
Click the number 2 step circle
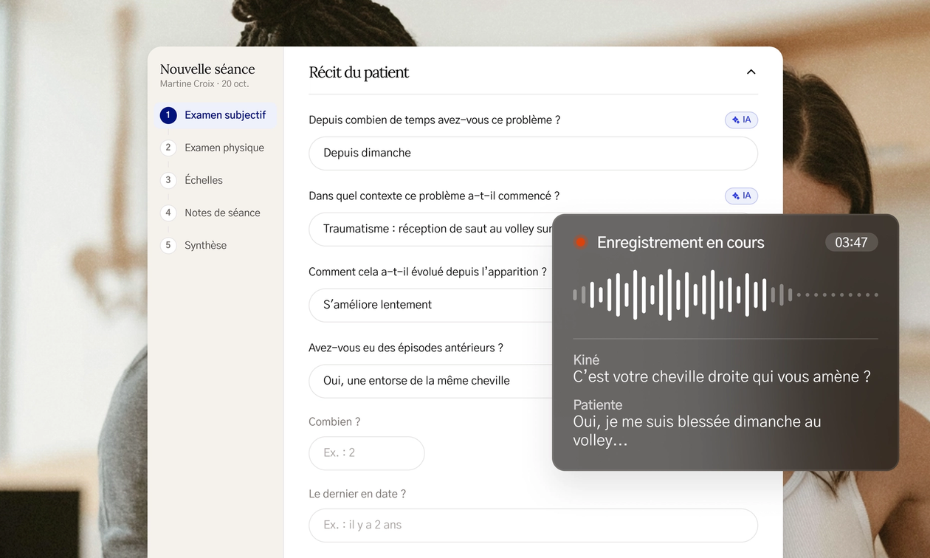pyautogui.click(x=168, y=148)
